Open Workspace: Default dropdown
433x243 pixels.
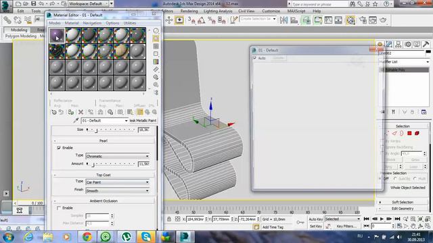pos(89,3)
